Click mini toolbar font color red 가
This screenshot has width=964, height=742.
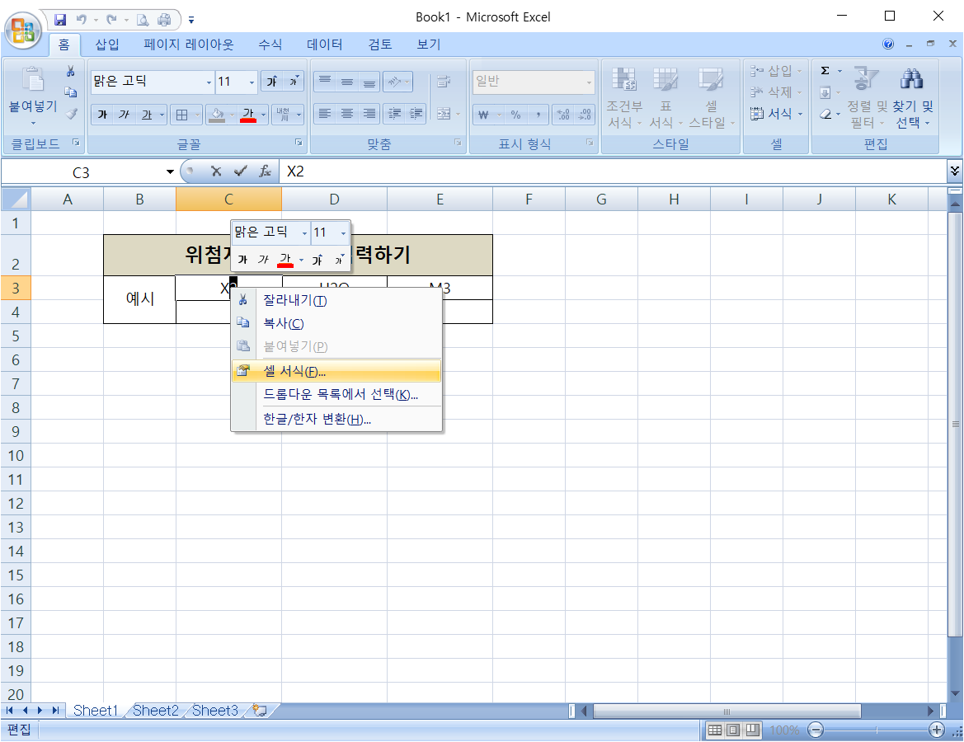click(284, 260)
